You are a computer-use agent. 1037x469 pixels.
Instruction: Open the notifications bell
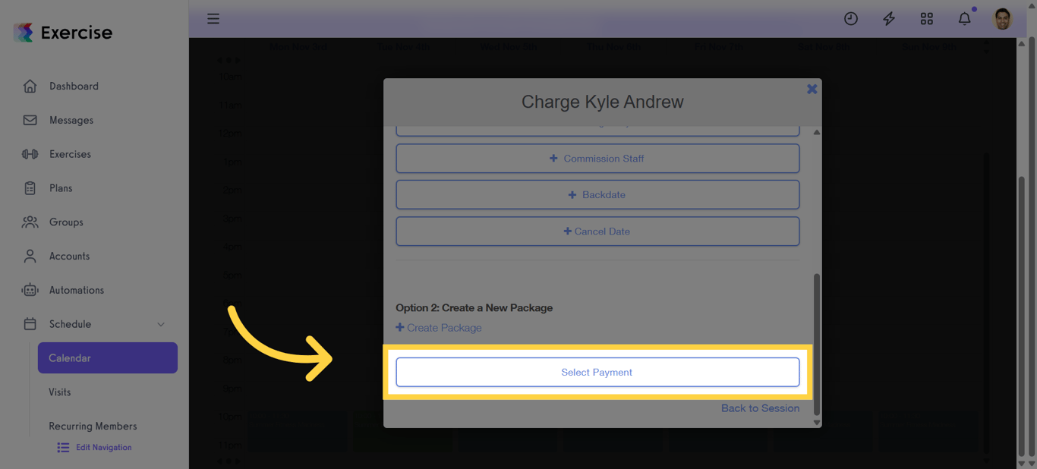964,18
